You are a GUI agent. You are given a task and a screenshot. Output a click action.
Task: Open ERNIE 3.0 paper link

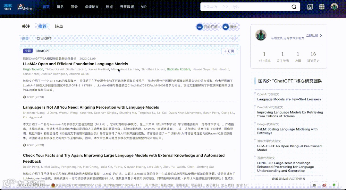point(285,167)
